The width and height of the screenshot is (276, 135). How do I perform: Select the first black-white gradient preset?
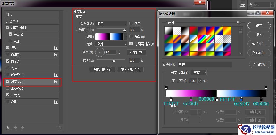tap(168, 31)
